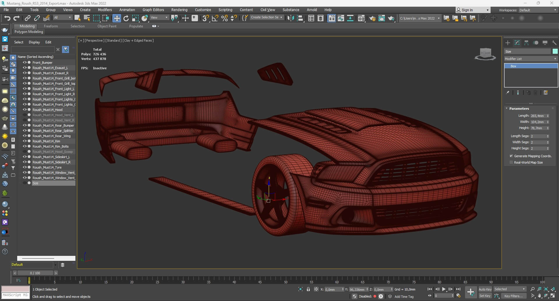The height and width of the screenshot is (301, 559).
Task: Open Select by Name dialog icon
Action: [x=87, y=18]
